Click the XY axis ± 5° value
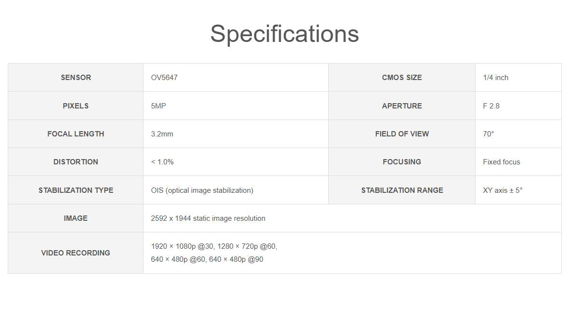This screenshot has width=570, height=309. pyautogui.click(x=502, y=190)
